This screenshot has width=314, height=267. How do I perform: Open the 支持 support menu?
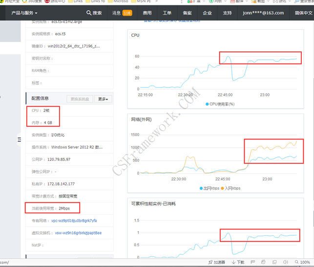(227, 13)
